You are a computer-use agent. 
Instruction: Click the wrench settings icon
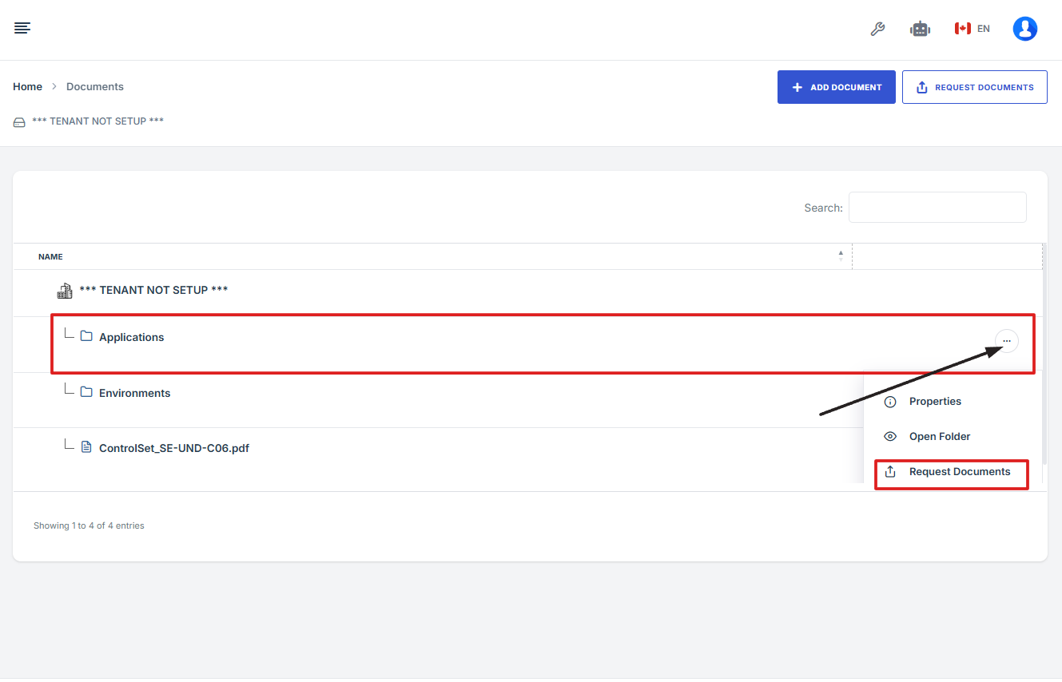pos(877,30)
